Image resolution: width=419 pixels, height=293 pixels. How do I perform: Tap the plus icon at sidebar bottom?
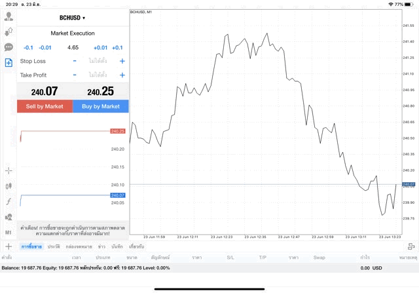tap(9, 246)
